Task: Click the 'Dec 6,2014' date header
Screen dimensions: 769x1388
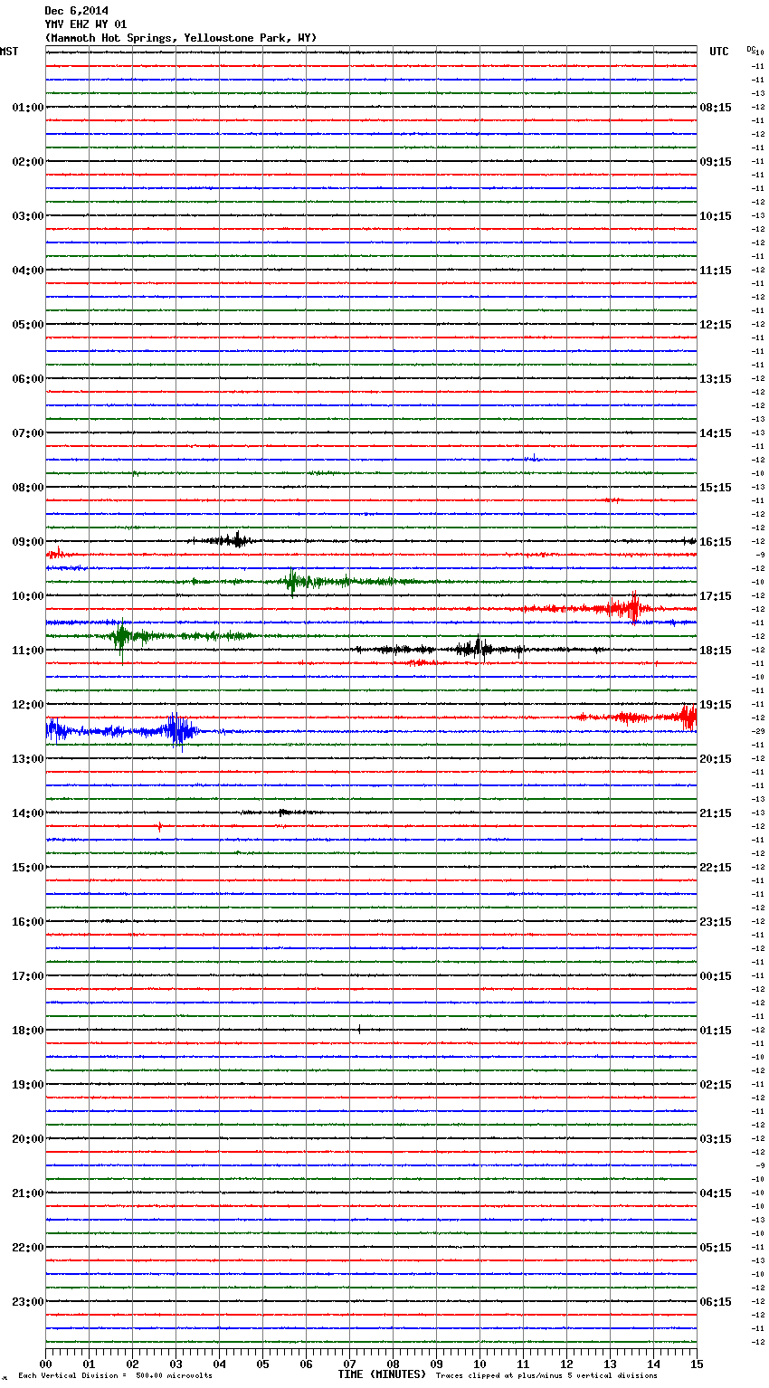Action: [x=76, y=11]
